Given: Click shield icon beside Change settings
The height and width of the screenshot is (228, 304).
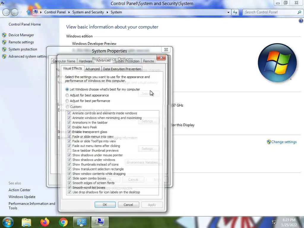Looking at the screenshot, I should pos(269,142).
